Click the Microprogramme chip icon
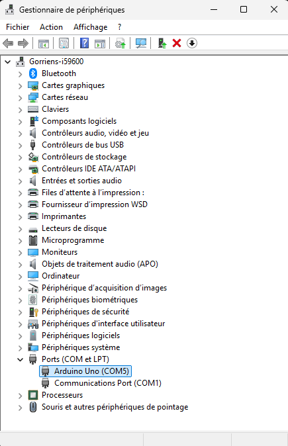The width and height of the screenshot is (288, 446). tap(33, 240)
